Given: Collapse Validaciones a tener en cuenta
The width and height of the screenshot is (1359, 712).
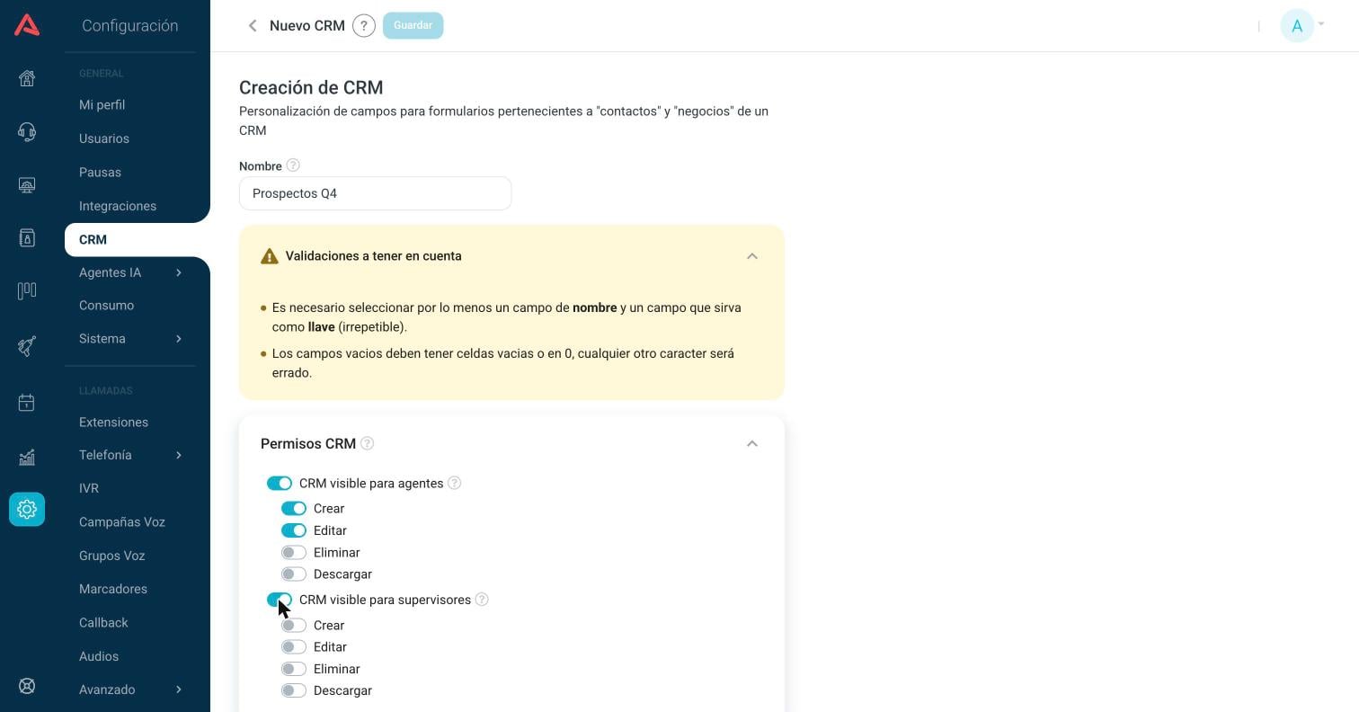Looking at the screenshot, I should coord(752,256).
